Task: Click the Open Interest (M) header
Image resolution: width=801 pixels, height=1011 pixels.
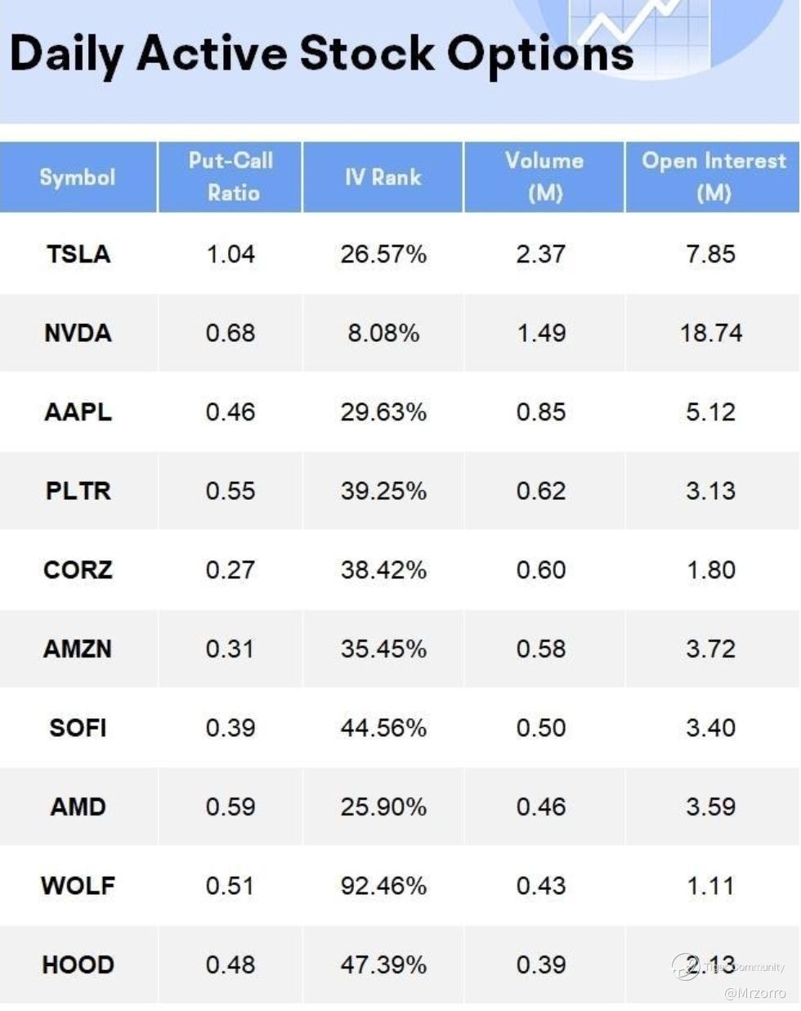Action: [713, 177]
